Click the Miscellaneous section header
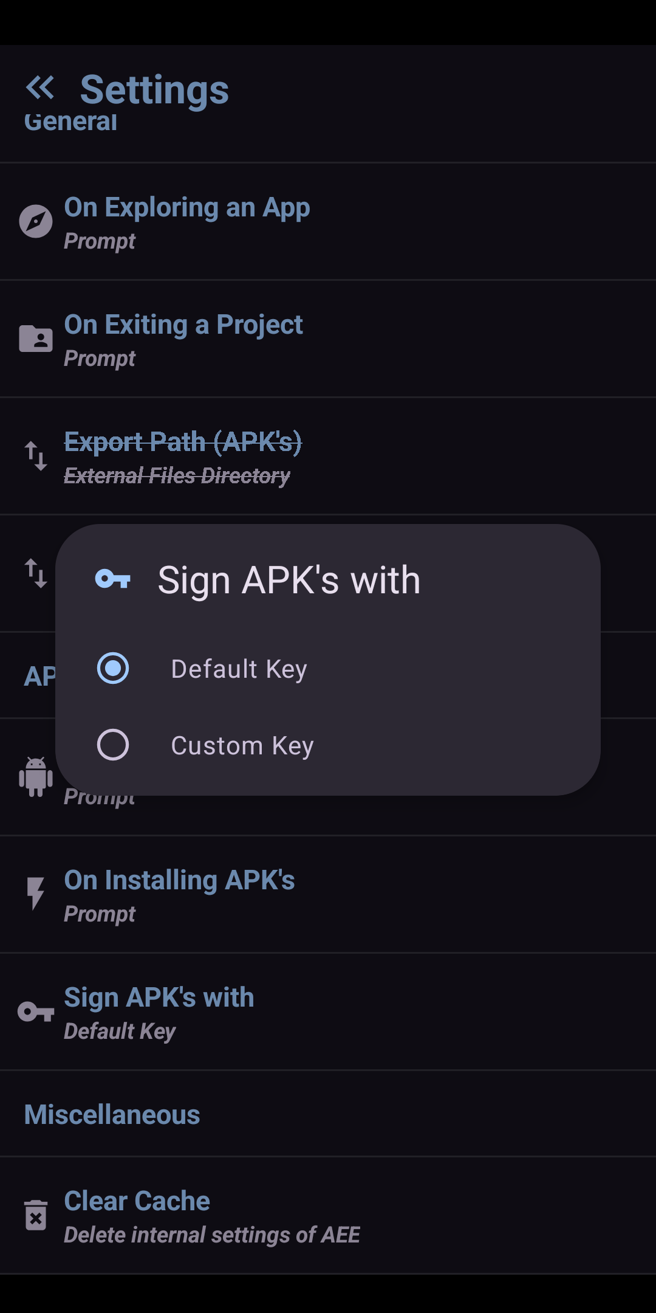 [112, 1115]
